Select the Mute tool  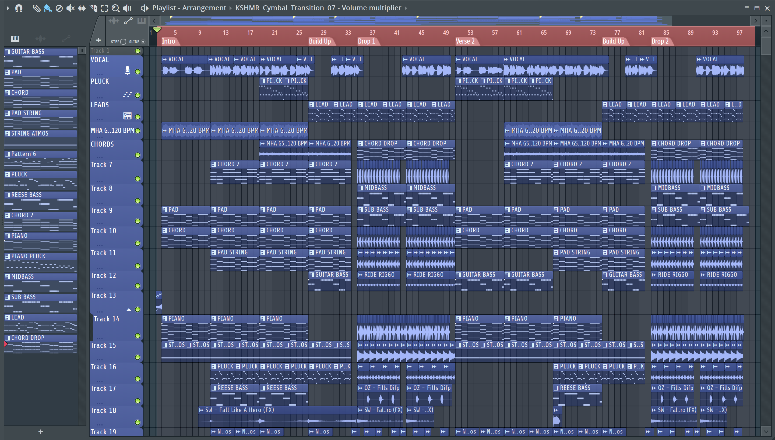tap(71, 8)
